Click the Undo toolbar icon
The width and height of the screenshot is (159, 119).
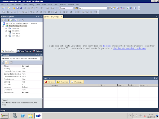click(x=37, y=8)
